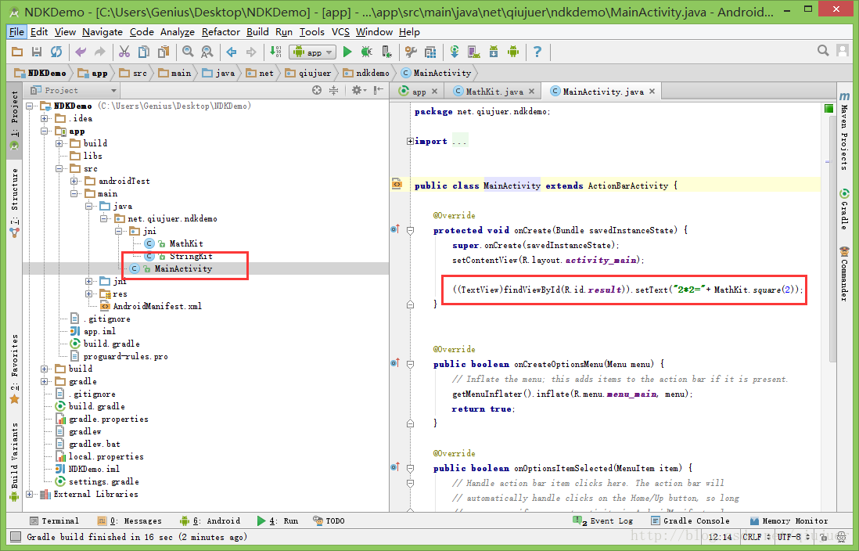
Task: Expand the .idea folder
Action: tap(45, 118)
